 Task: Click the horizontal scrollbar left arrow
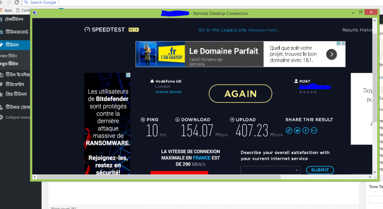click(34, 177)
